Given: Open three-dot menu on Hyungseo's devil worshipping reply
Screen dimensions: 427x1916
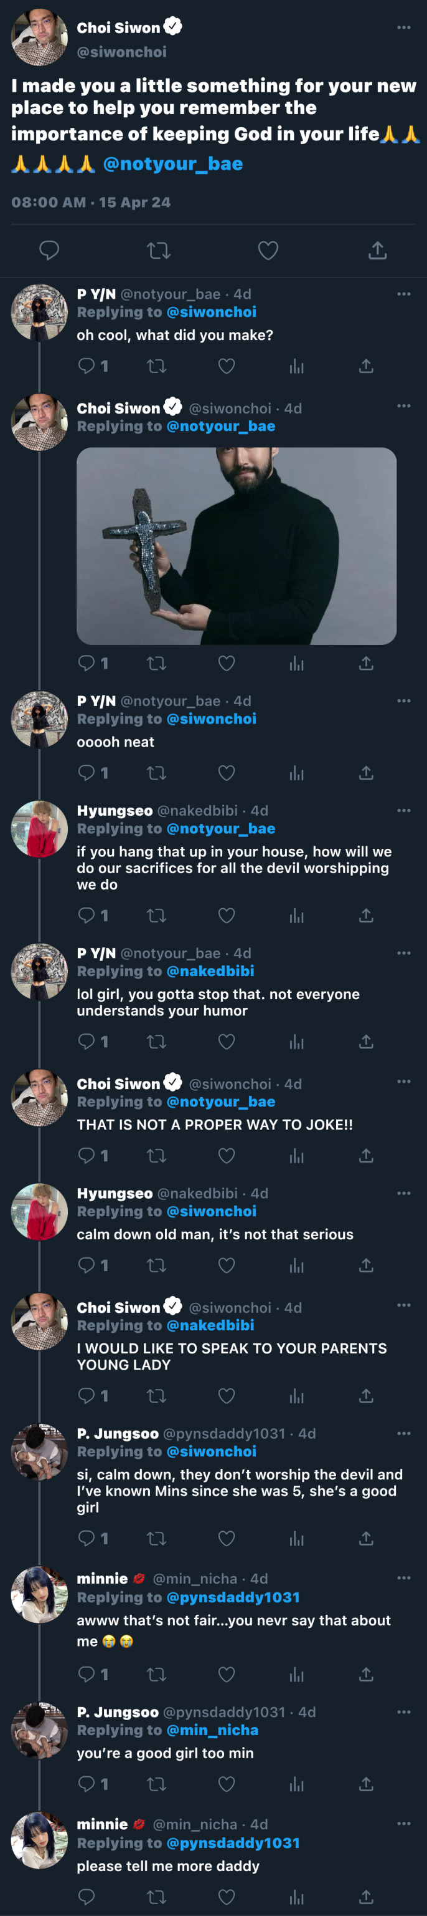Looking at the screenshot, I should pos(404,811).
